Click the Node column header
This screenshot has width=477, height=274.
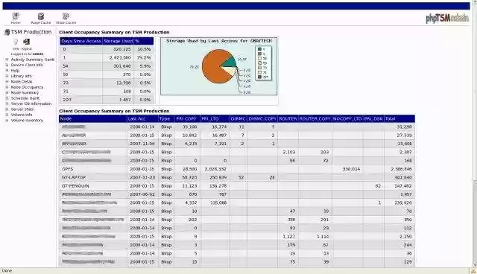pos(92,119)
